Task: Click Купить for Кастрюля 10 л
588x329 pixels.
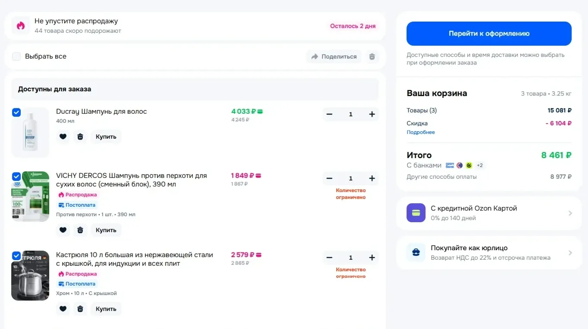Action: click(x=106, y=309)
